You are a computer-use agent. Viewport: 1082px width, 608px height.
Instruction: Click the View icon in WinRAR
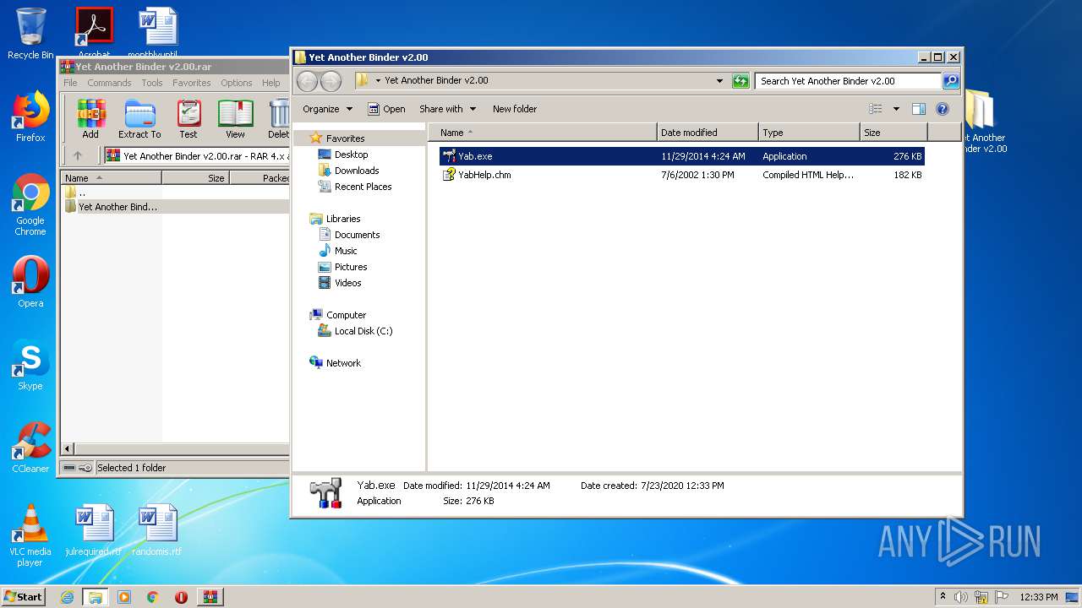point(235,119)
